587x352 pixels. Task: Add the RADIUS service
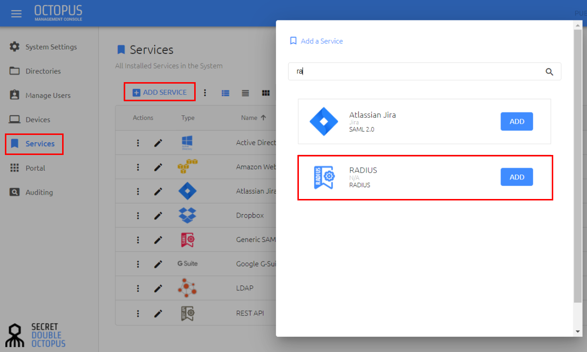517,177
